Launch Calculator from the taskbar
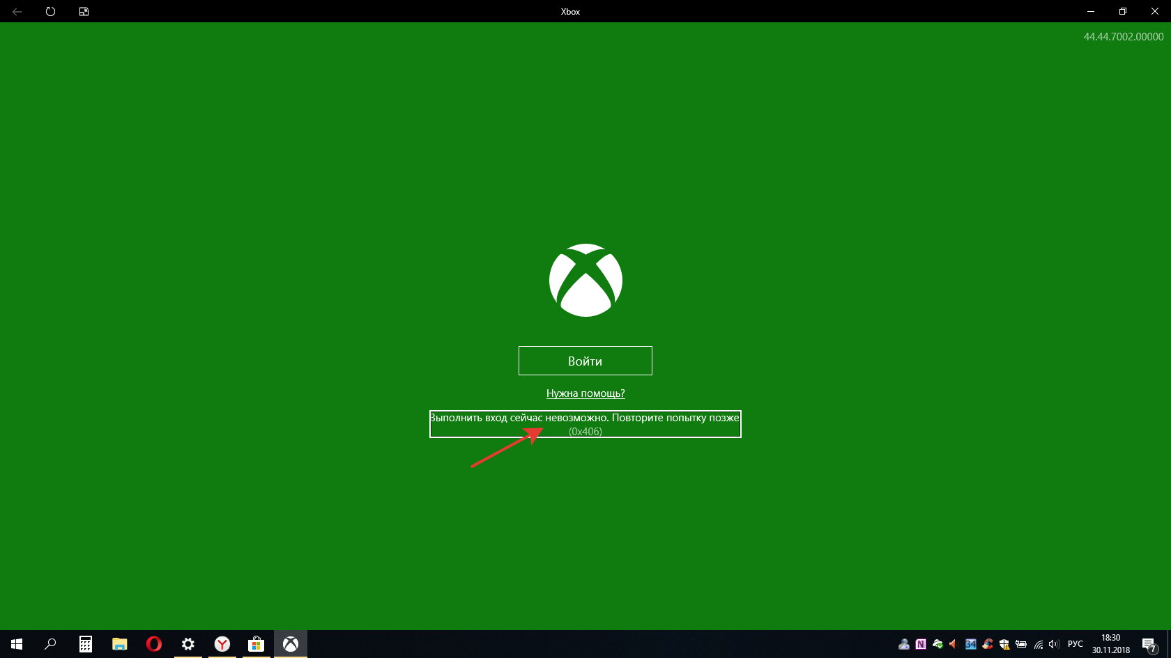This screenshot has height=658, width=1171. click(x=85, y=644)
